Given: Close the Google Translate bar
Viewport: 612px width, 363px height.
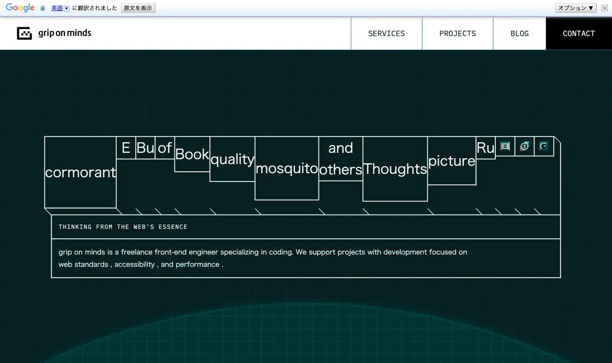Looking at the screenshot, I should click(604, 8).
